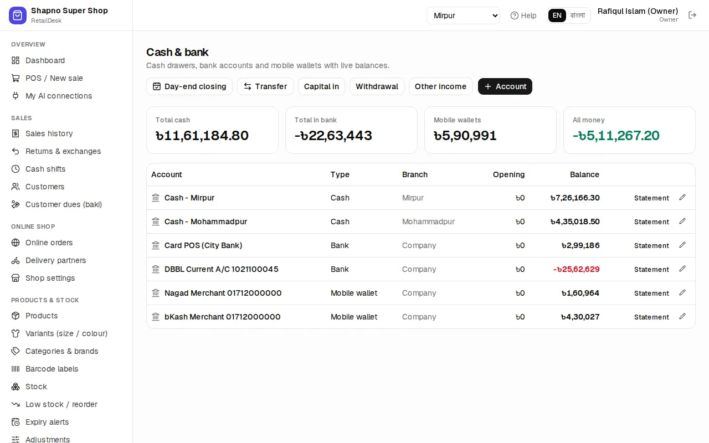Click the bank icon beside bKash Merchant

pos(156,317)
